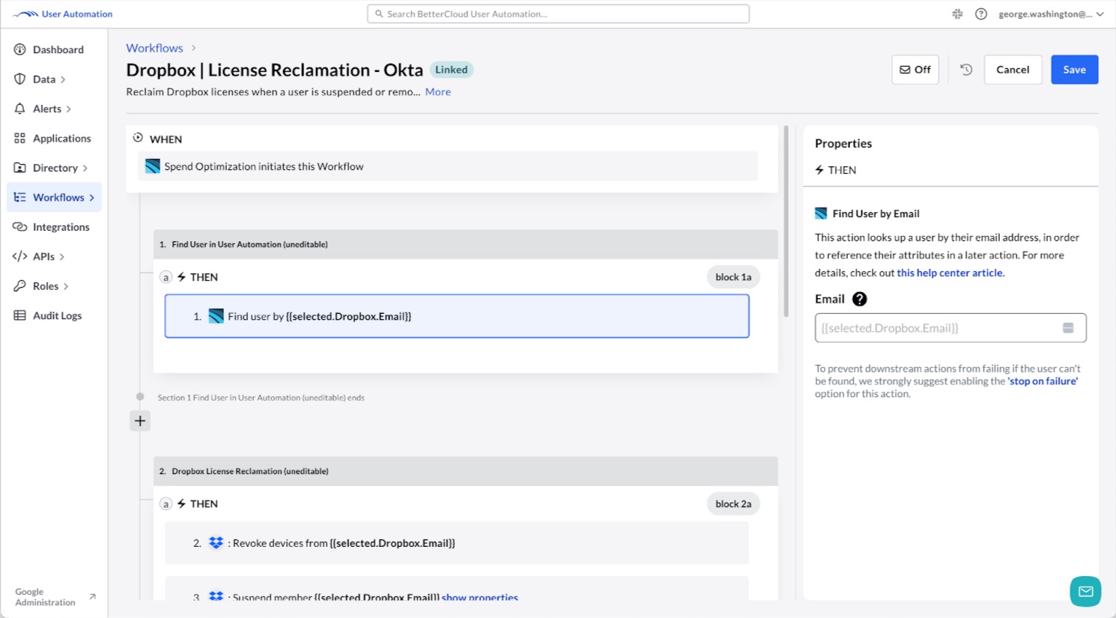Save the workflow changes

pos(1074,69)
